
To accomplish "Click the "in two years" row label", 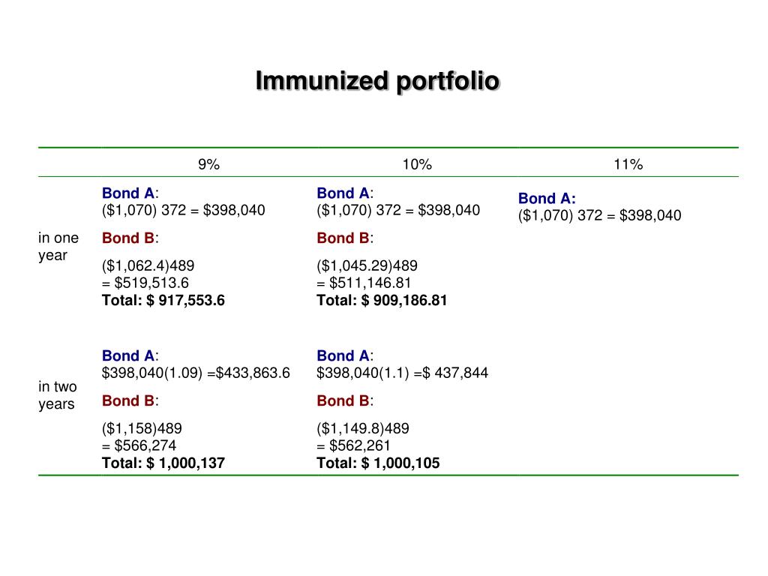I will tap(58, 395).
